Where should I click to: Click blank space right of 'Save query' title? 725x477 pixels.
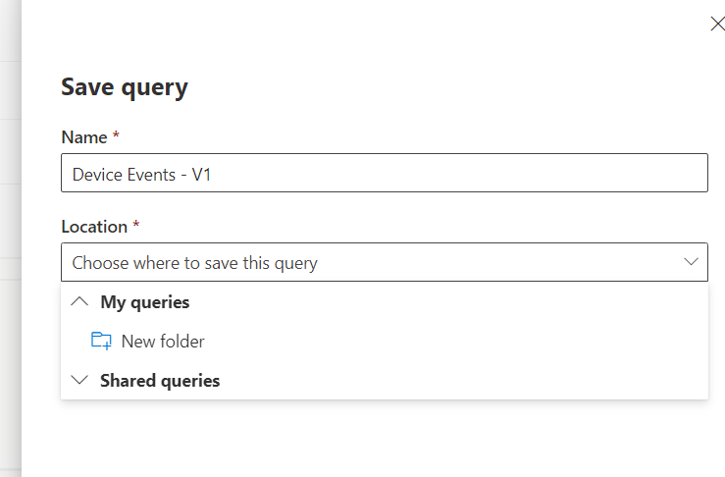(441, 86)
